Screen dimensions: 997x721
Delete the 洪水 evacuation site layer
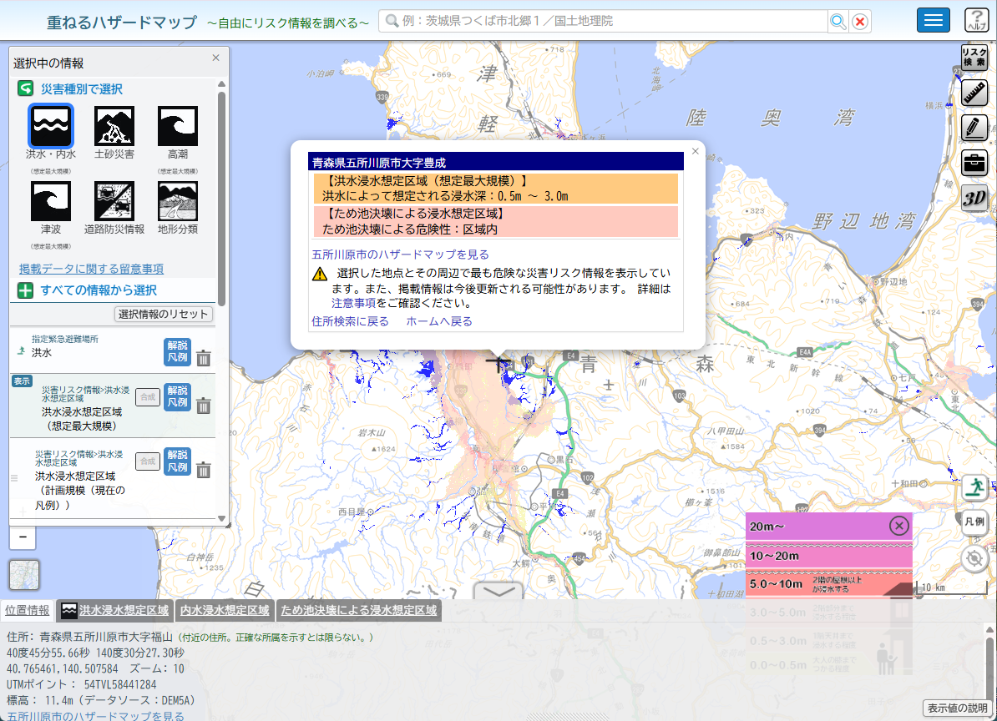[x=204, y=358]
